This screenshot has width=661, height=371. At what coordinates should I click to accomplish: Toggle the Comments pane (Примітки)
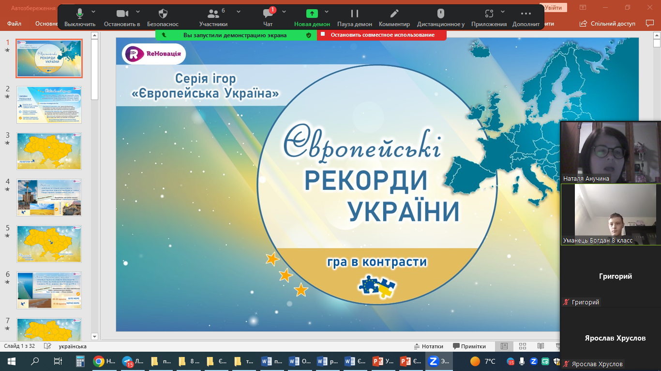coord(469,346)
